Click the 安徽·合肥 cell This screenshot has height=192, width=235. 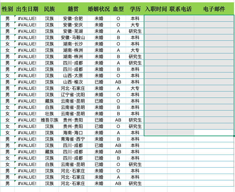[73, 18]
